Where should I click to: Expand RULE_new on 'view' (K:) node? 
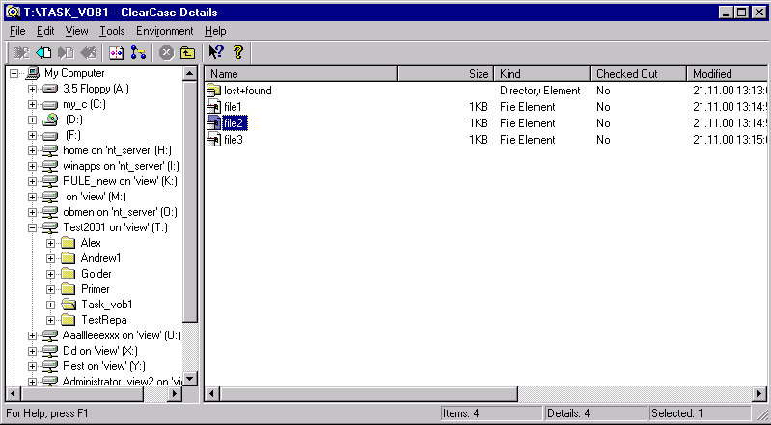[x=33, y=181]
